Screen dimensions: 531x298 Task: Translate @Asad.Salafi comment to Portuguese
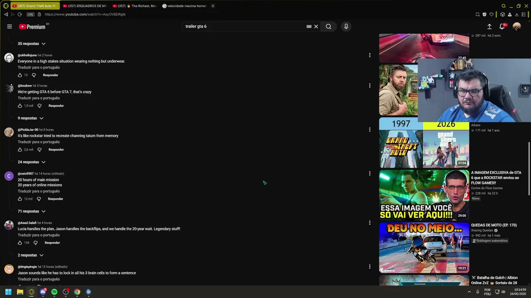point(39,235)
